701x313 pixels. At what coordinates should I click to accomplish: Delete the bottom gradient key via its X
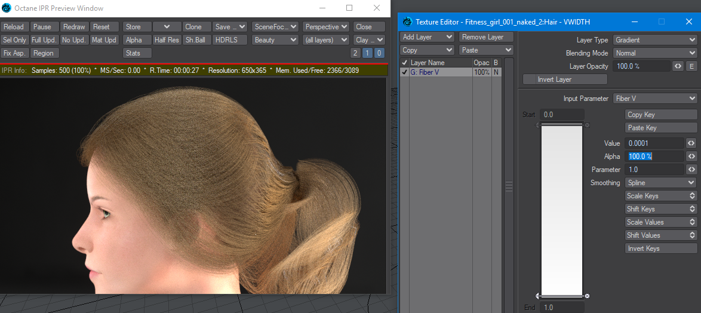(x=587, y=296)
